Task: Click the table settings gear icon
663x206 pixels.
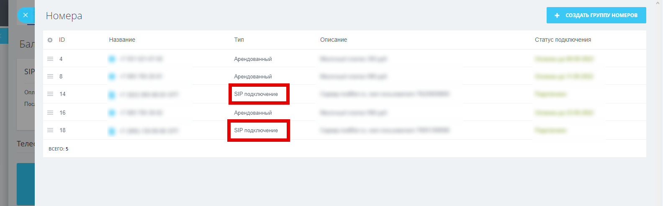Action: click(50, 40)
